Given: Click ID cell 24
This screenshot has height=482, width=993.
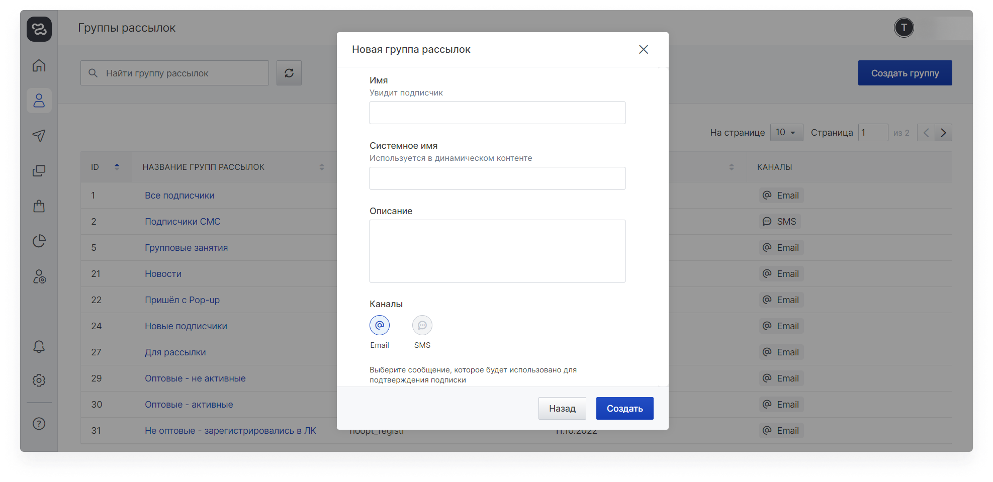Looking at the screenshot, I should coord(97,326).
